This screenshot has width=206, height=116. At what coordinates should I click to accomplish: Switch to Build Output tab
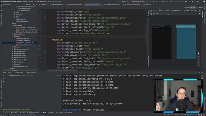pos(19,72)
